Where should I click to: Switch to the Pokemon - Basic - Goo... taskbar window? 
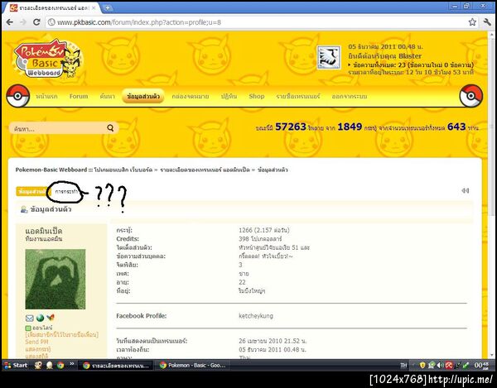[x=193, y=365]
